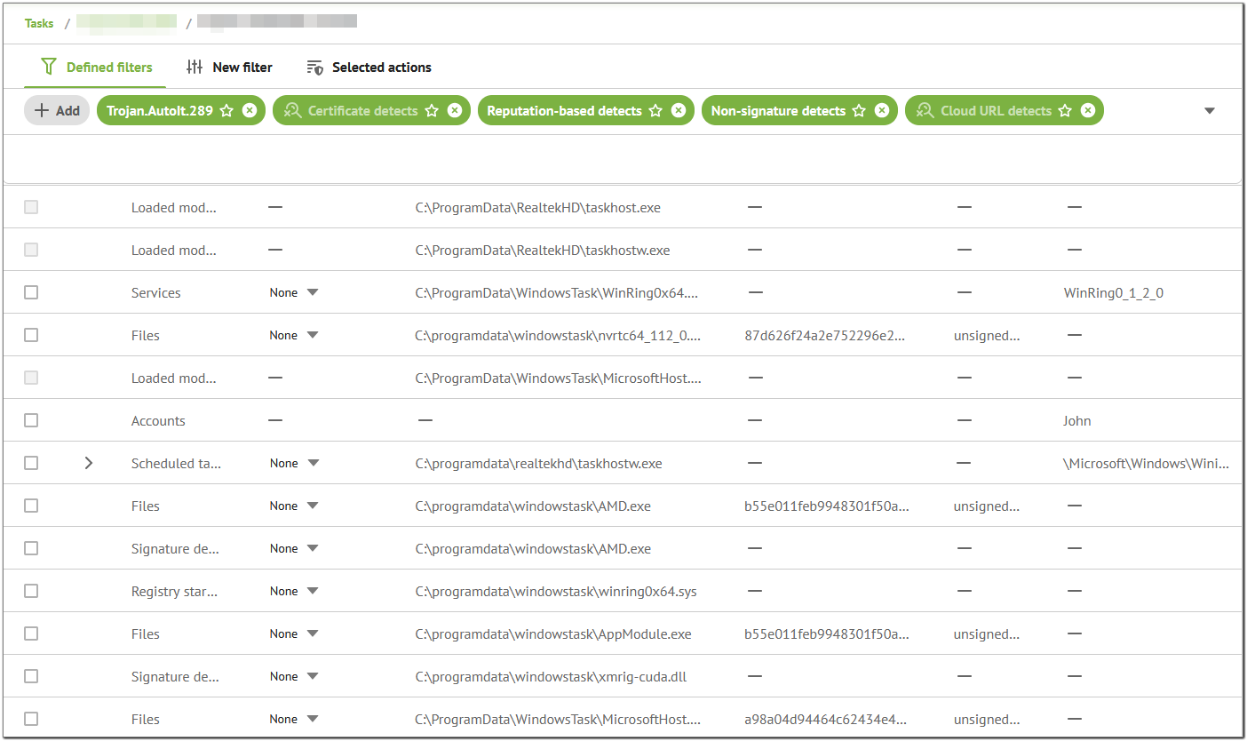This screenshot has height=741, width=1247.
Task: Check the WinRing0x64 Services row checkbox
Action: pyautogui.click(x=31, y=292)
